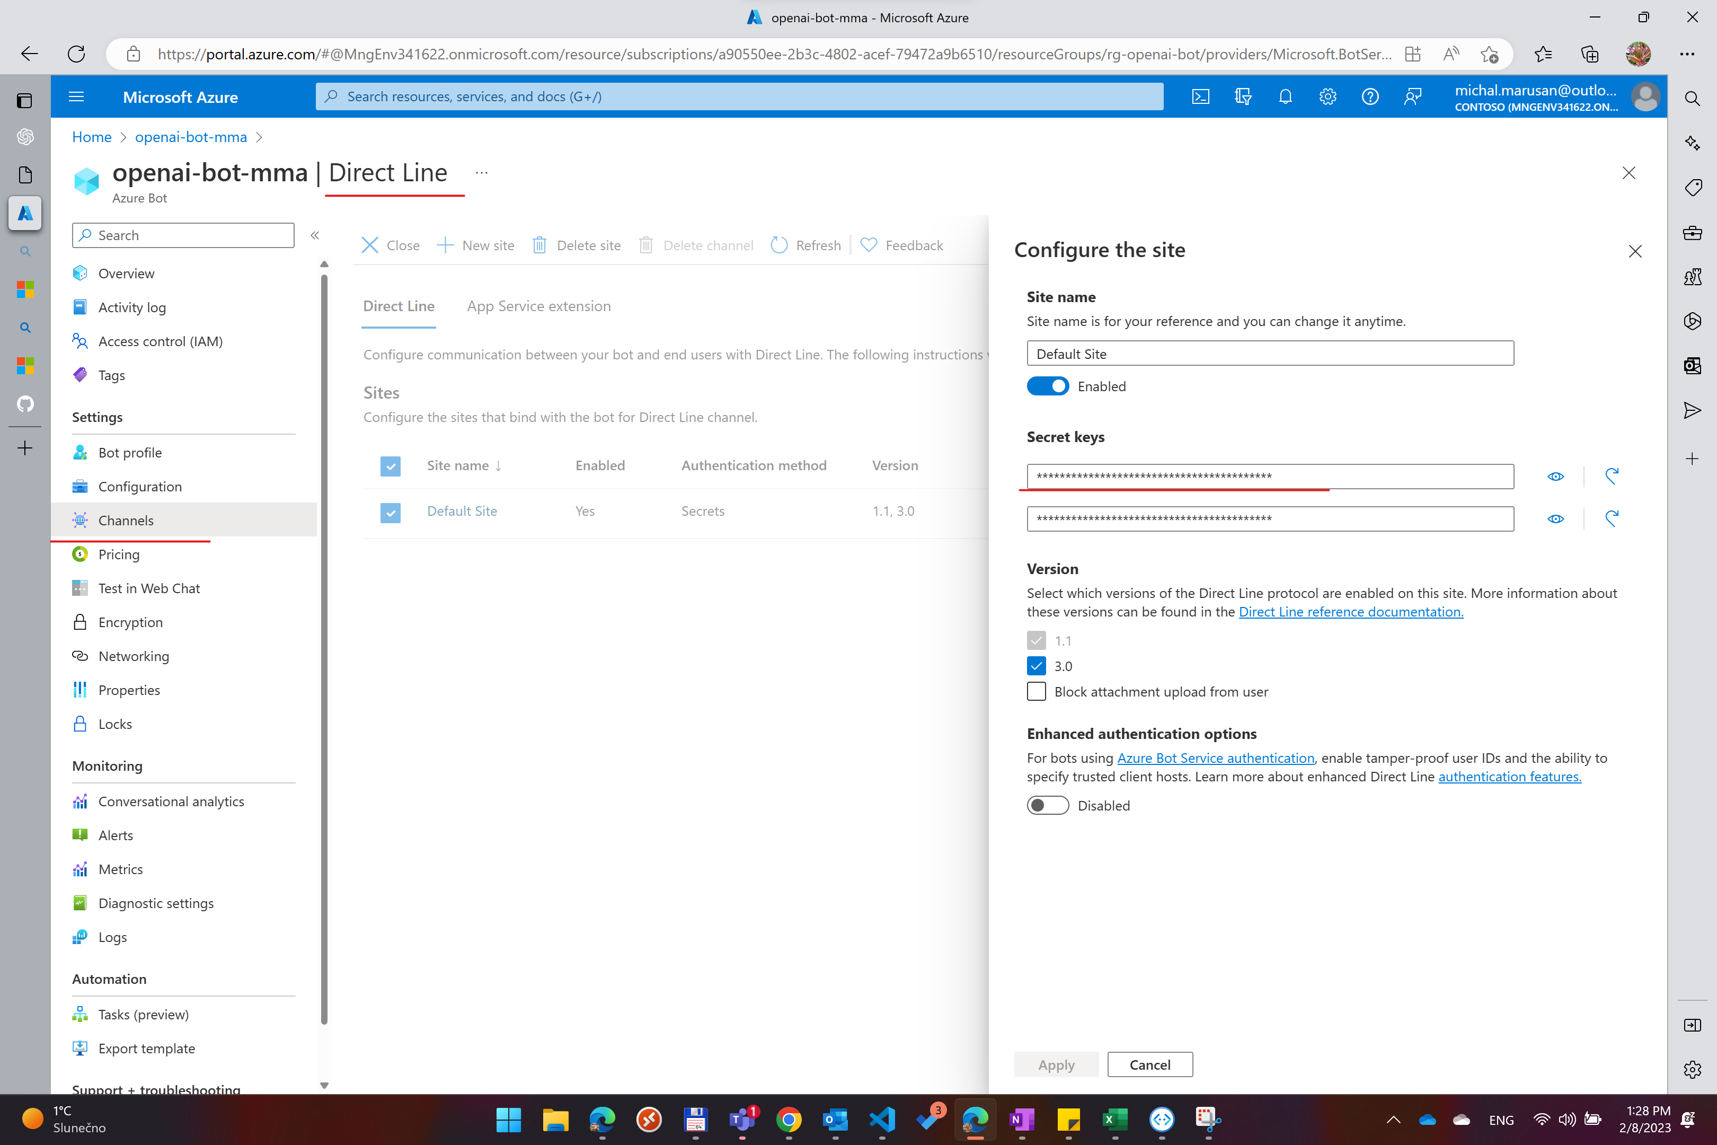This screenshot has height=1145, width=1717.
Task: Collapse the left navigation menu
Action: pos(315,235)
